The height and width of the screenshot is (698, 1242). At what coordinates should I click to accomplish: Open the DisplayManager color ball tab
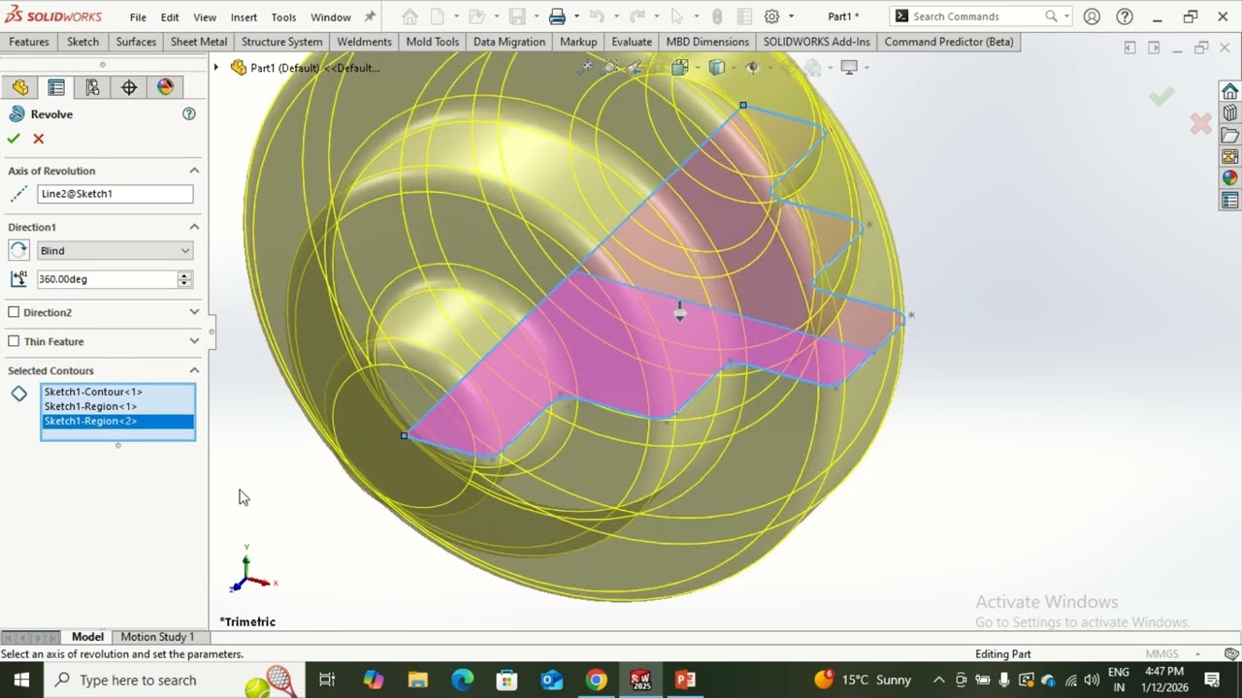coord(165,87)
